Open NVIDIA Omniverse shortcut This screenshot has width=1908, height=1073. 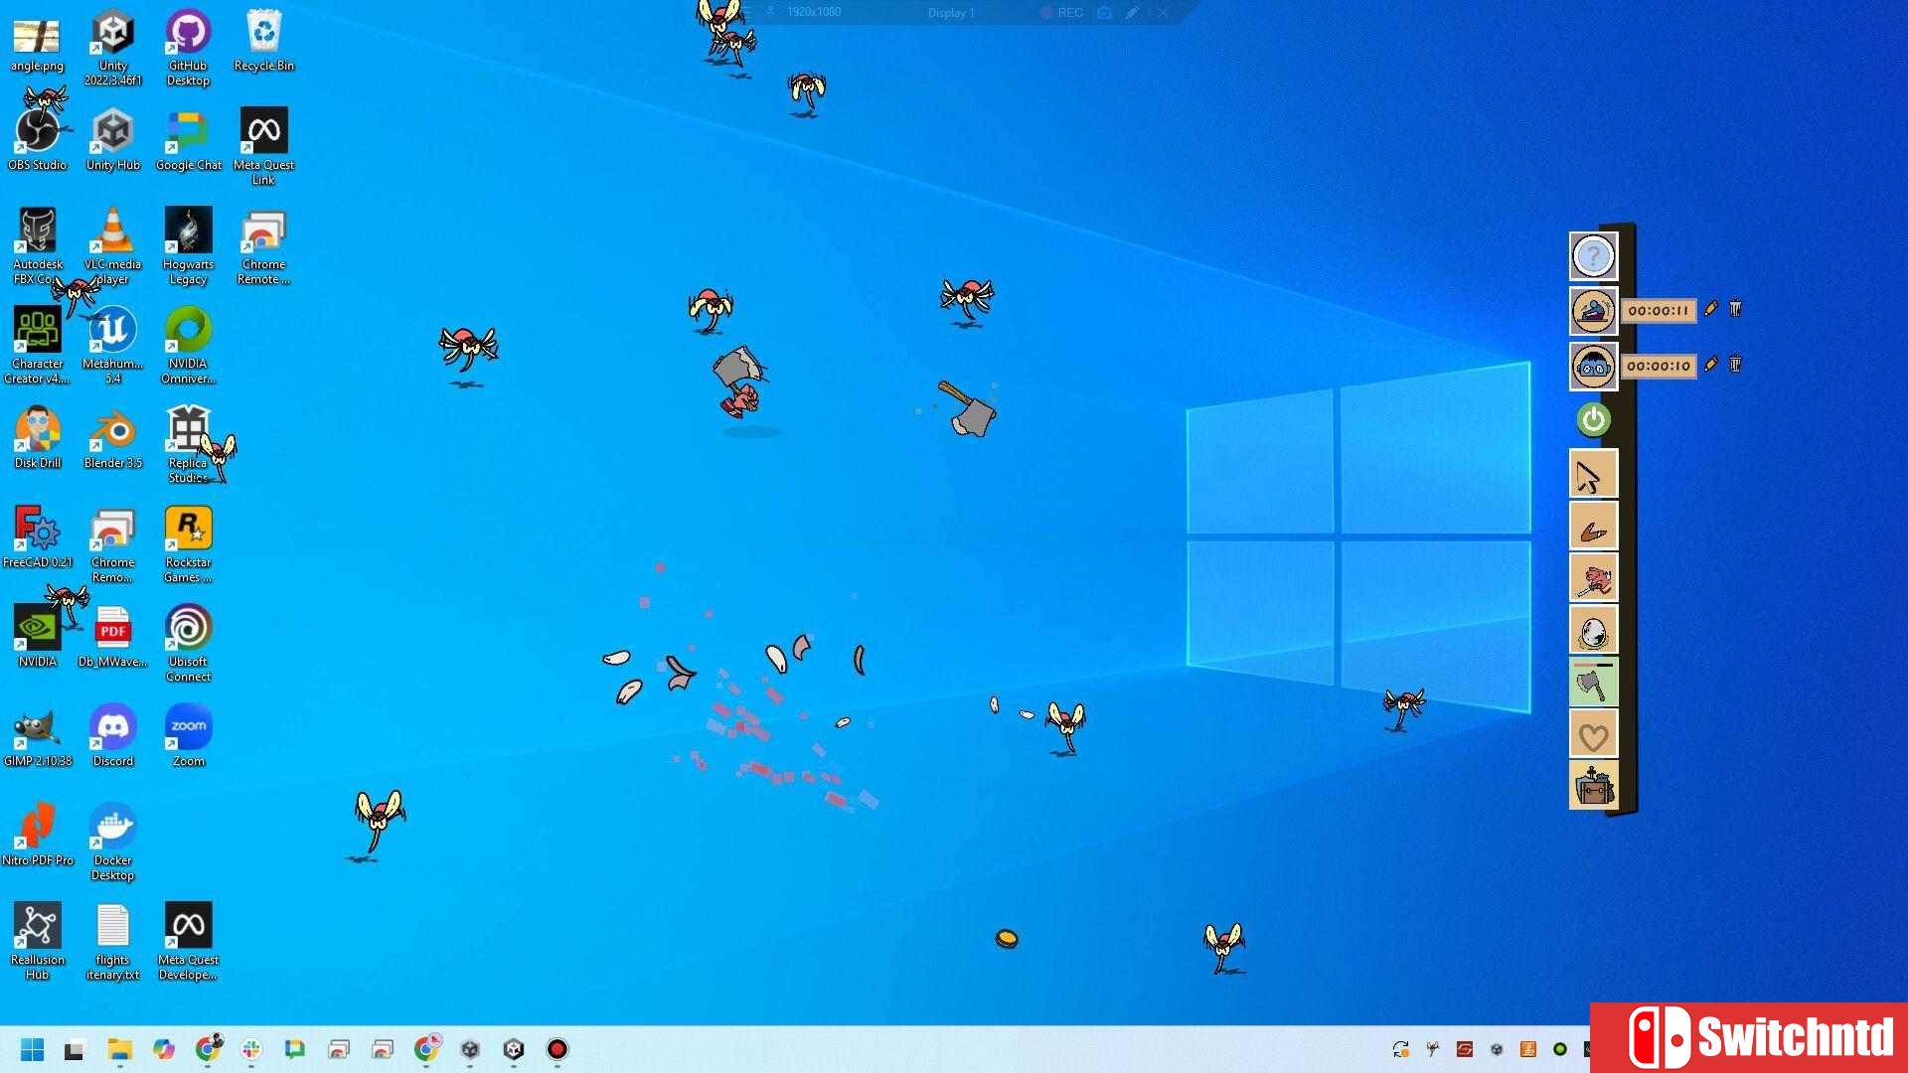(188, 345)
